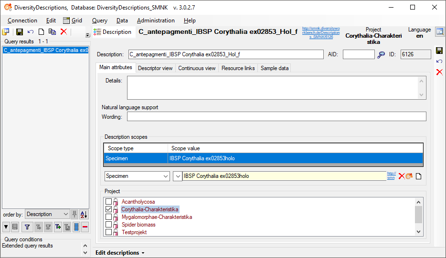The width and height of the screenshot is (446, 258).
Task: Open the top-right table viewer icon
Action: point(440,32)
